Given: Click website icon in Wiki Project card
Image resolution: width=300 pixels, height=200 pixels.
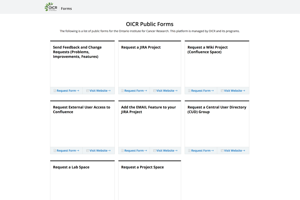Looking at the screenshot, I should pyautogui.click(x=222, y=91).
